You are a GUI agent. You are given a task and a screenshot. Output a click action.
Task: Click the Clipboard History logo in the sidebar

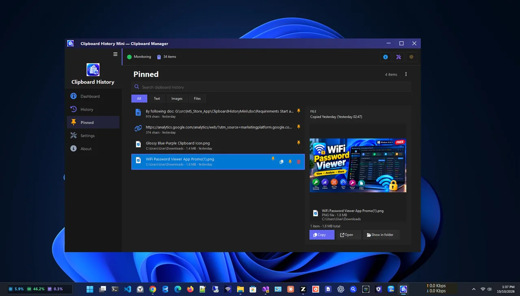click(93, 69)
